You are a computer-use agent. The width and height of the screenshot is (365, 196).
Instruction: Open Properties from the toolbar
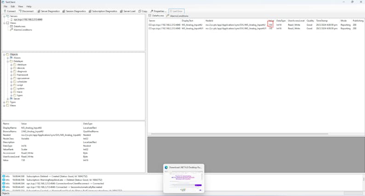pyautogui.click(x=158, y=11)
